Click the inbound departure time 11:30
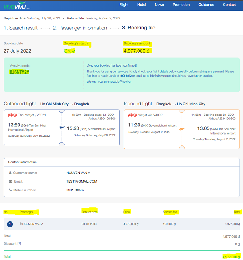 [x=134, y=125]
